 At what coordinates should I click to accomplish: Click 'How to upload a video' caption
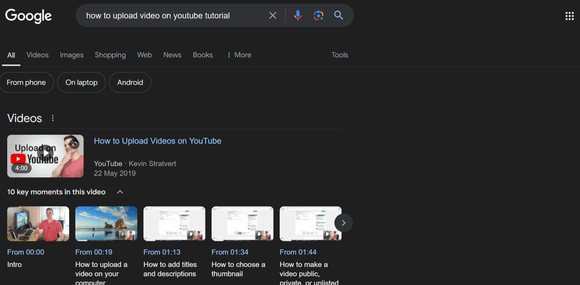tap(101, 273)
